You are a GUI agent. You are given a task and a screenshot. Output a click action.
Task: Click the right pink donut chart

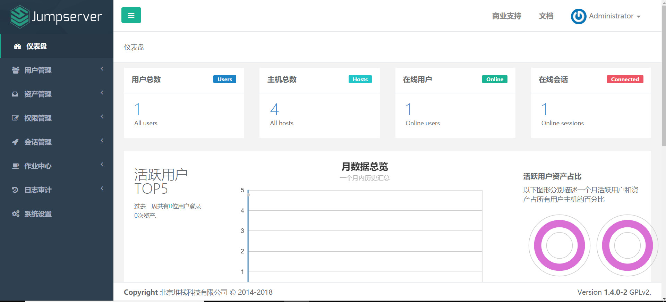point(627,245)
